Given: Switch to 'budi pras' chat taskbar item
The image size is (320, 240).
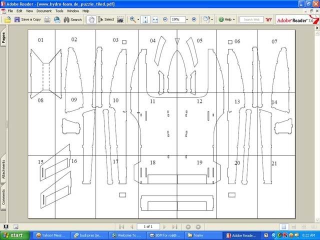Looking at the screenshot, I should pyautogui.click(x=89, y=235).
